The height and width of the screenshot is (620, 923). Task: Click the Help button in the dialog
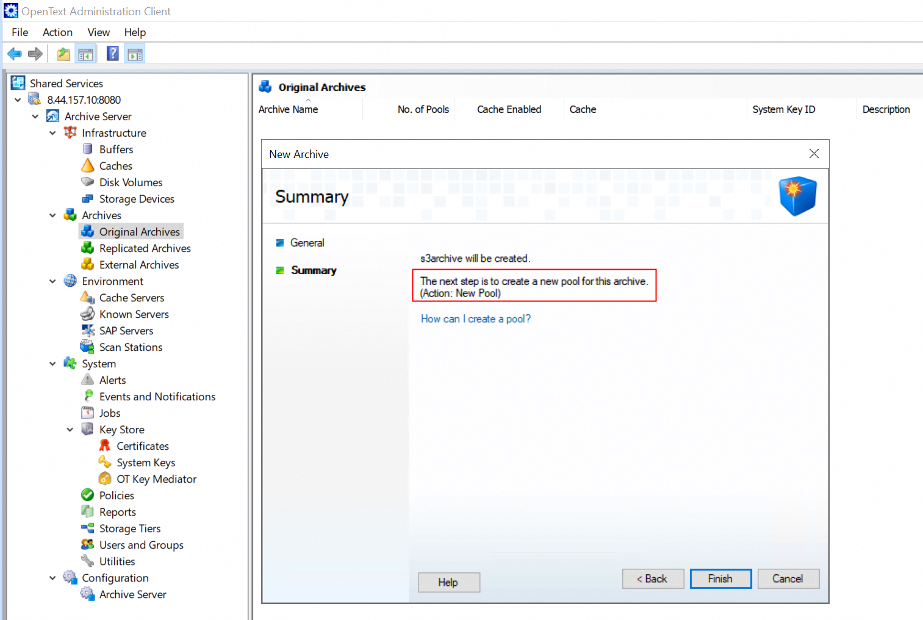448,582
